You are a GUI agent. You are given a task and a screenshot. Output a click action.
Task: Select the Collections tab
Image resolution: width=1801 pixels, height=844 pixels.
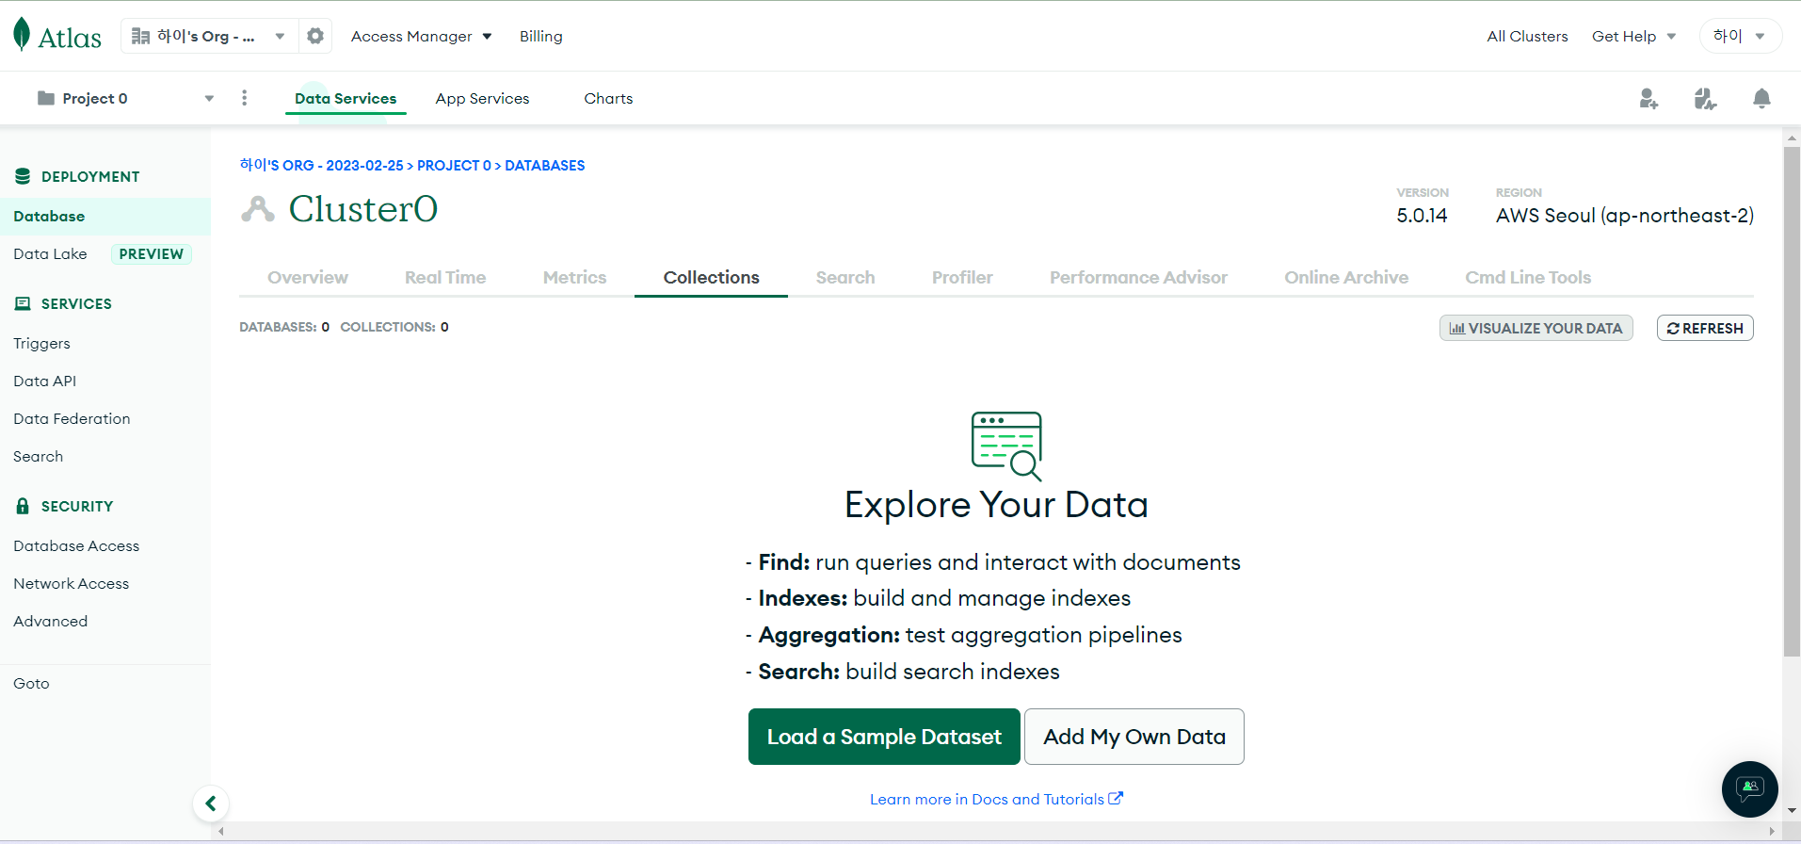click(x=711, y=277)
